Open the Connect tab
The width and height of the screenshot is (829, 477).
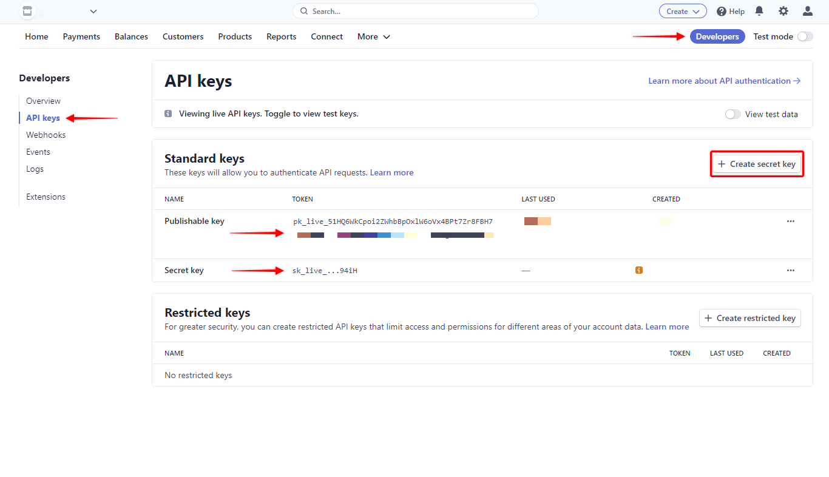327,36
